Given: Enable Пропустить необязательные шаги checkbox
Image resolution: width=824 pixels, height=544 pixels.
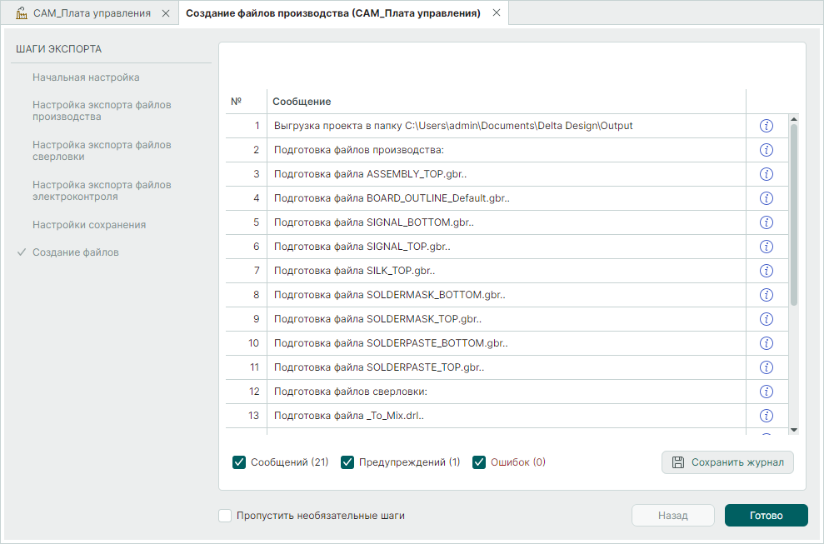Looking at the screenshot, I should click(x=225, y=516).
